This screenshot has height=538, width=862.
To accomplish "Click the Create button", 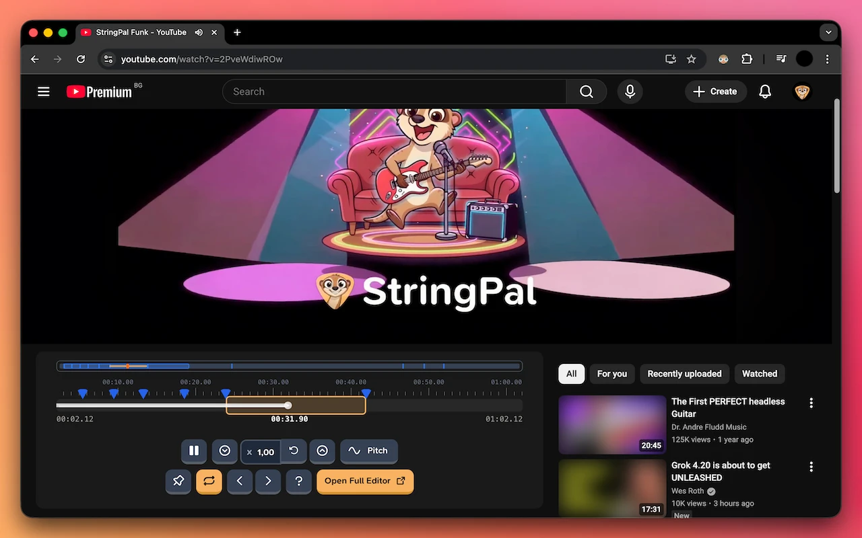I will pos(715,91).
